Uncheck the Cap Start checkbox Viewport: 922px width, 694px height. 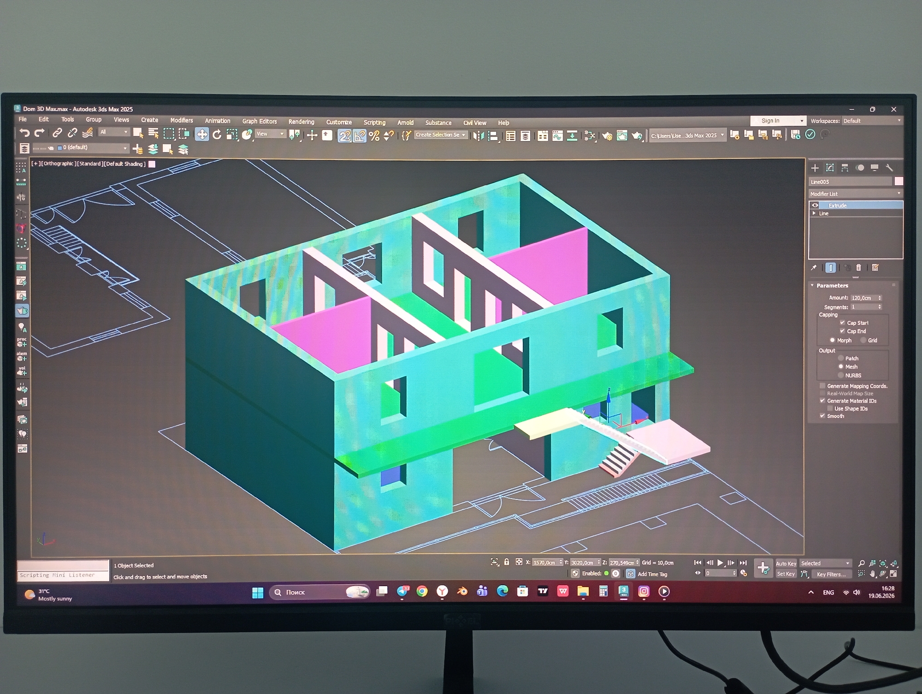pyautogui.click(x=842, y=323)
